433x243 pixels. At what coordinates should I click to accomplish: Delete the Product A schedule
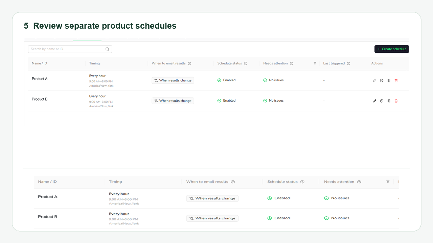[x=396, y=80]
